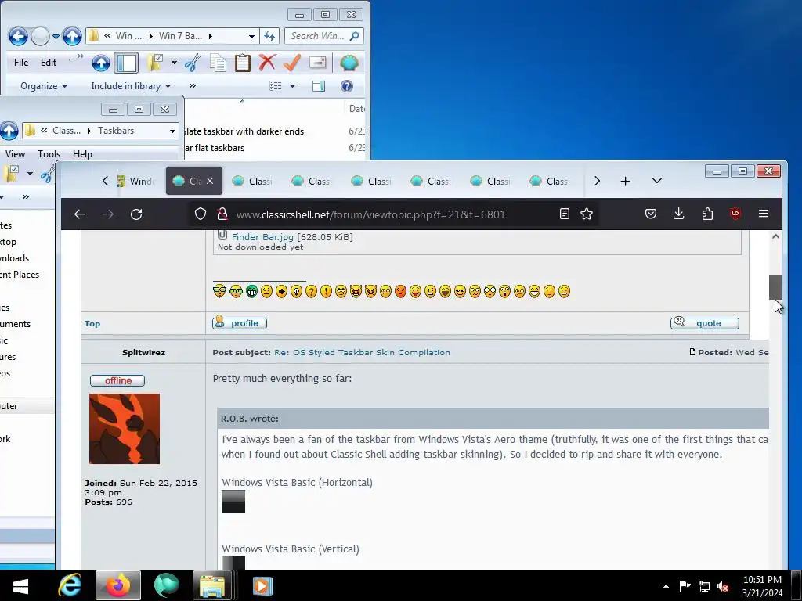Open Classic Explorer shell settings icon
This screenshot has height=601, width=802.
(349, 63)
